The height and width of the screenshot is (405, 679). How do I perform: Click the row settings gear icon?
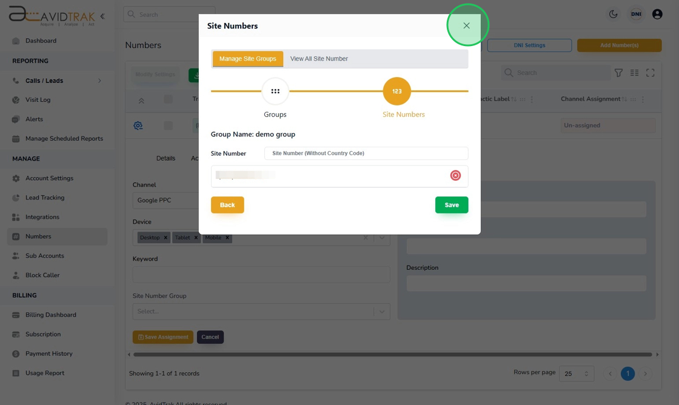pos(138,126)
